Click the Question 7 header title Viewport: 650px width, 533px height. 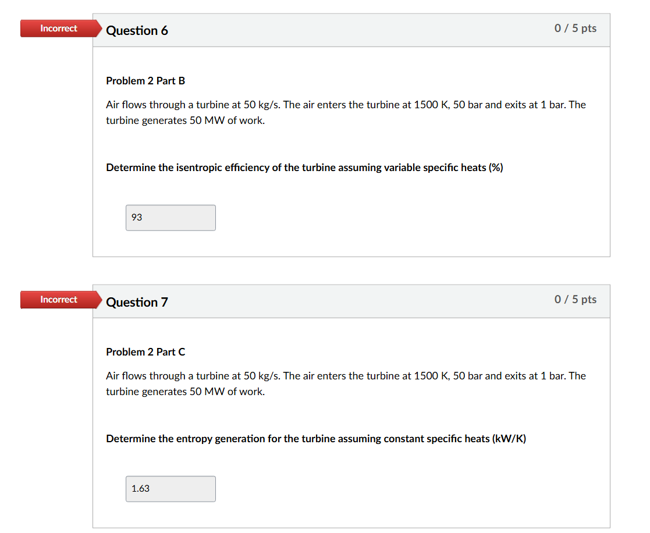137,302
